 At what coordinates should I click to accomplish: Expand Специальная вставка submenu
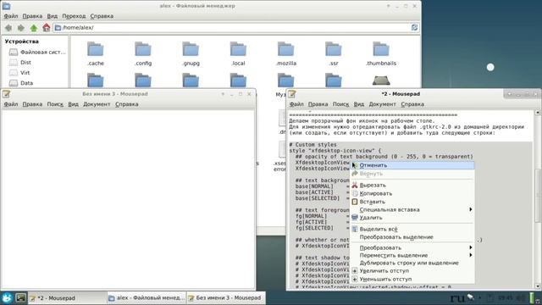coord(412,209)
